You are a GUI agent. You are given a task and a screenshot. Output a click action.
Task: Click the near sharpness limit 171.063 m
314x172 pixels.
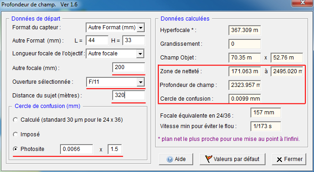[245, 71]
